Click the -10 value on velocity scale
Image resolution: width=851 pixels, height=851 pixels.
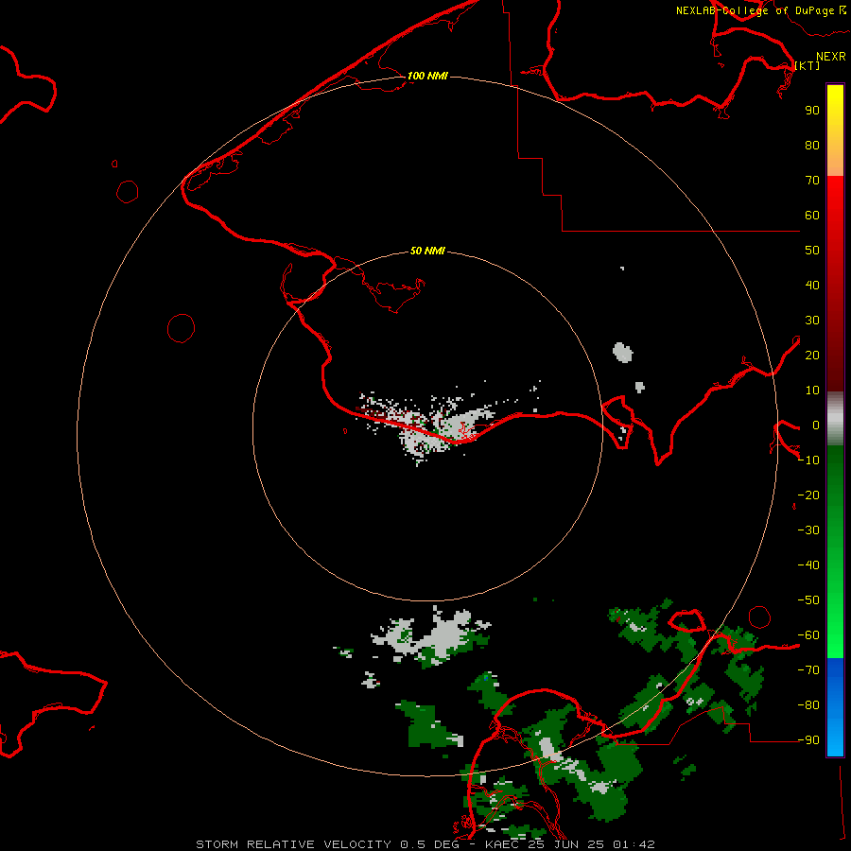pyautogui.click(x=808, y=460)
